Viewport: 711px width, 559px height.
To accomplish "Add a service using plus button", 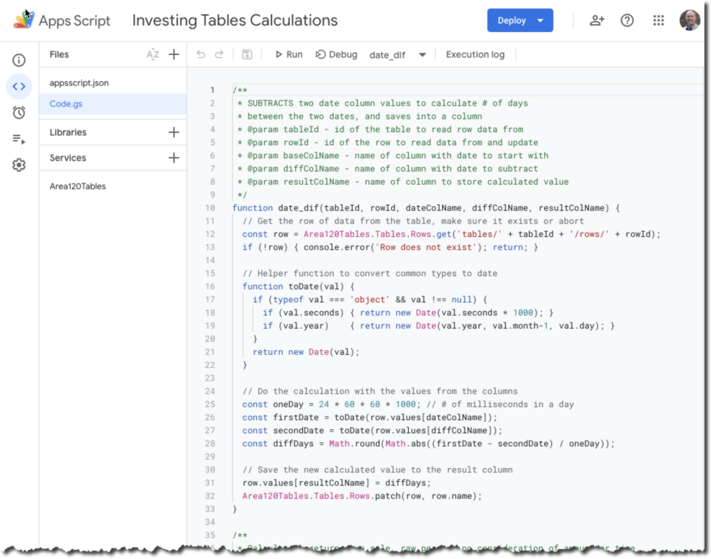I will point(174,158).
